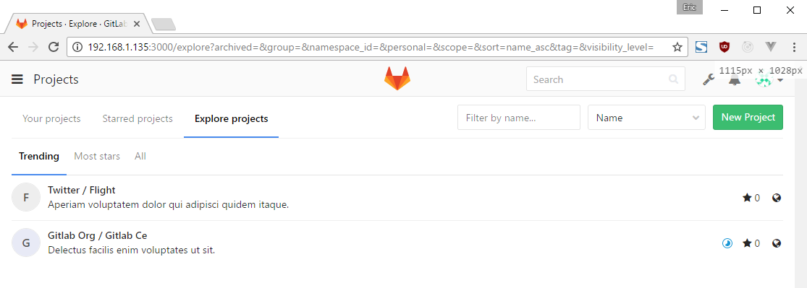Click the GitLab fox logo

[x=397, y=79]
